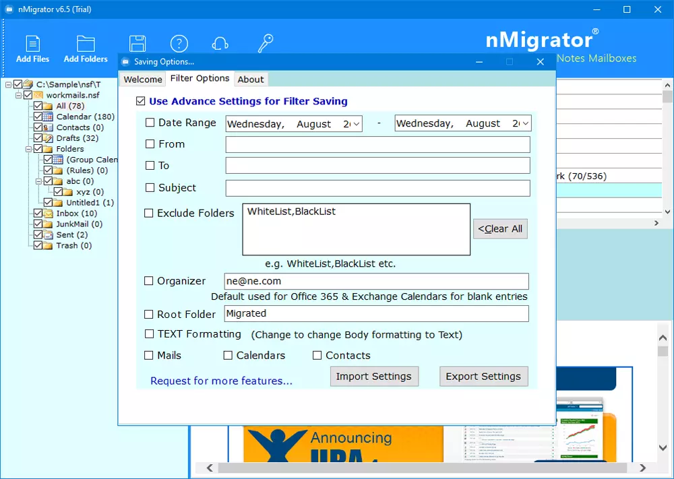Screen dimensions: 674x479
Task: Check the Root Folder option
Action: click(149, 315)
